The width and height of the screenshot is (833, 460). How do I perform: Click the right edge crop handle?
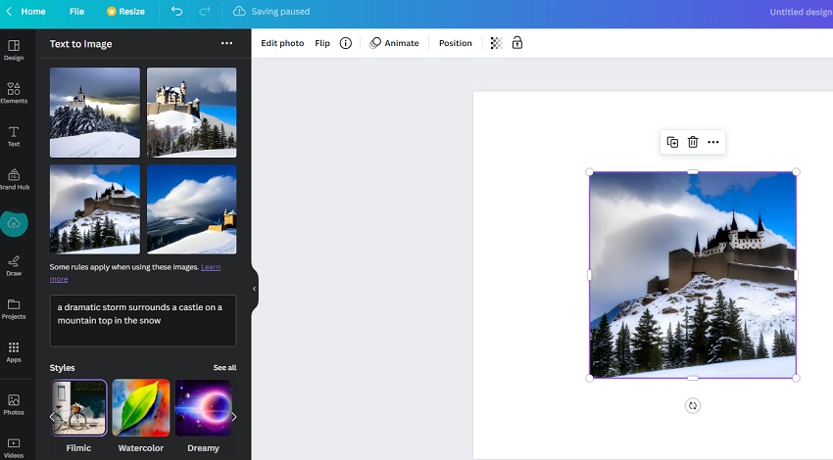[x=796, y=275]
